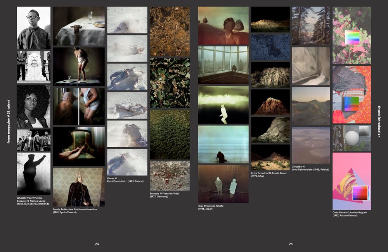
Task: Select the Family Reflections Alfonso Almendros caption
Action: point(75,210)
